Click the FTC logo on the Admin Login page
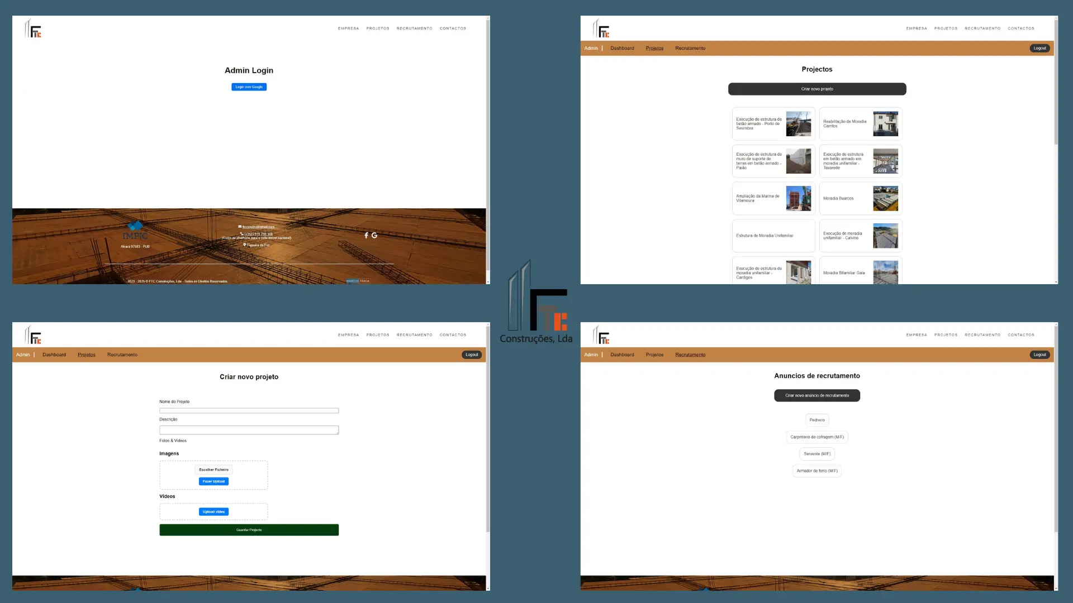1073x603 pixels. click(32, 28)
